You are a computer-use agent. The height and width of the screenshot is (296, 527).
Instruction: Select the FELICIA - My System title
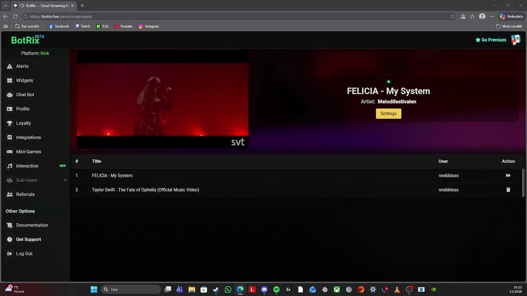(112, 176)
